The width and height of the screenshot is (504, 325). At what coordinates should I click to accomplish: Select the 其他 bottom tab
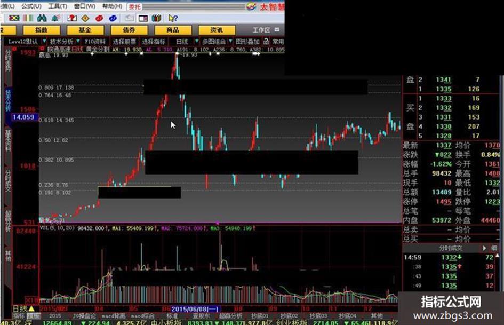click(x=377, y=316)
